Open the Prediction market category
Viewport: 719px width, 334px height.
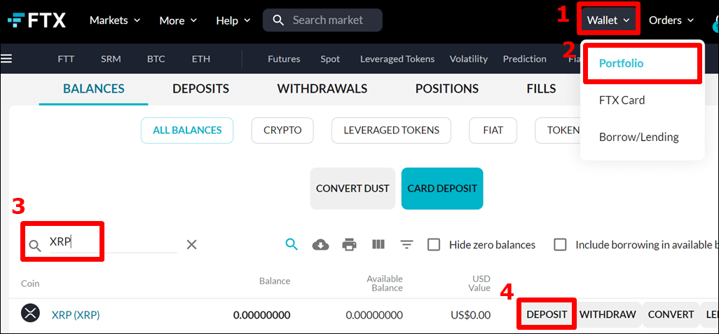(x=525, y=59)
